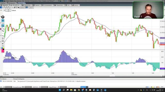Toggle the АЛОР SR connection switch
165x92 pixels.
pyautogui.click(x=39, y=87)
